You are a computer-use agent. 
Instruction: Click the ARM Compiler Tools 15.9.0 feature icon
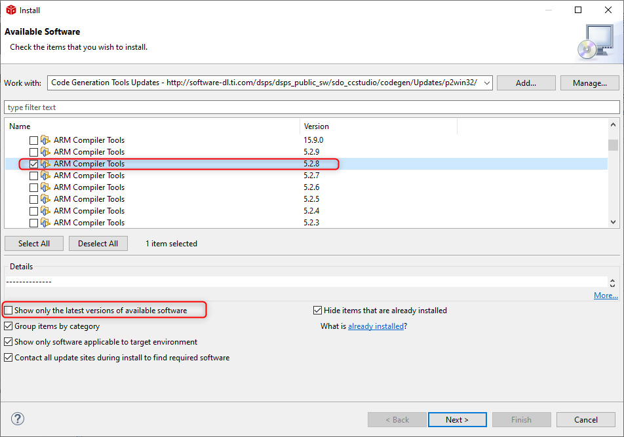[x=45, y=140]
